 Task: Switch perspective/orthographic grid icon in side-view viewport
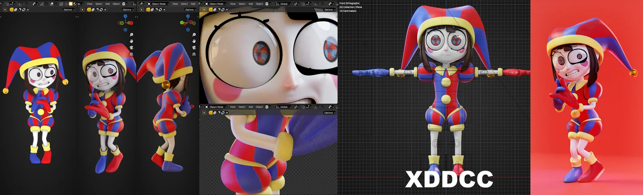(194, 54)
